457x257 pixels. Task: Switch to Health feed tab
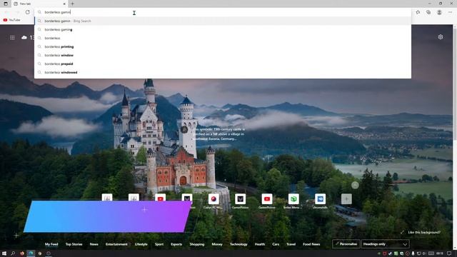[x=260, y=244]
